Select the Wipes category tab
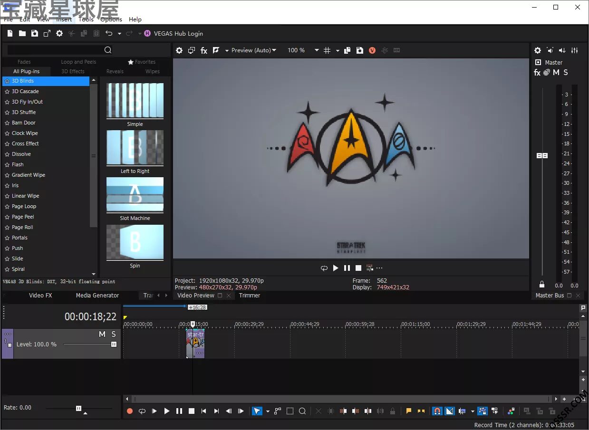The width and height of the screenshot is (589, 430). (153, 71)
